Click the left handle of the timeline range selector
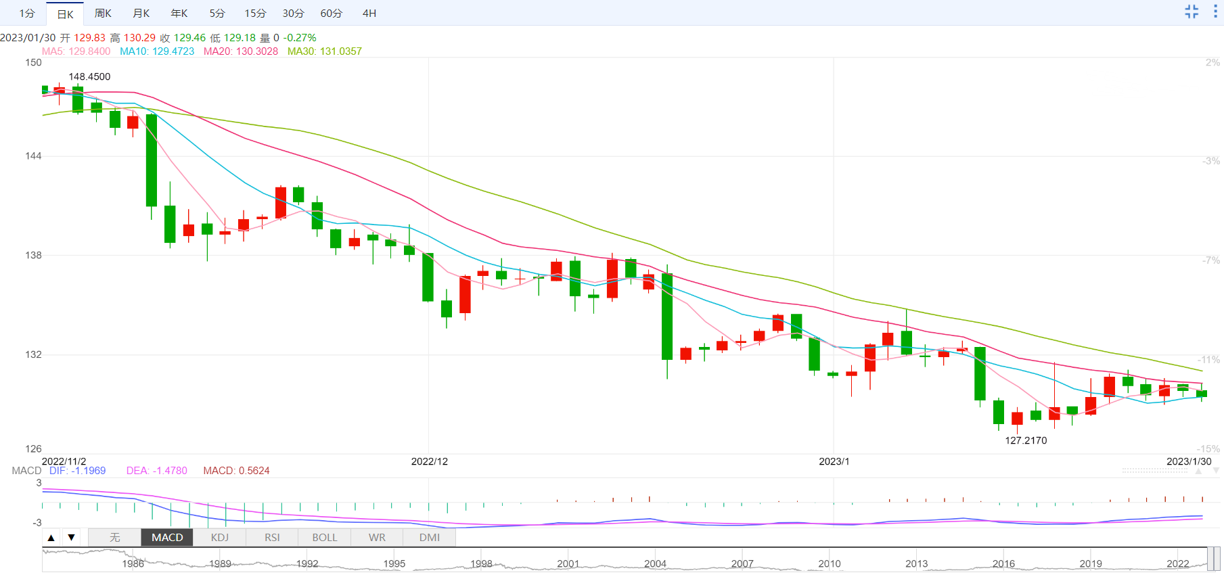This screenshot has width=1224, height=581. [1209, 559]
